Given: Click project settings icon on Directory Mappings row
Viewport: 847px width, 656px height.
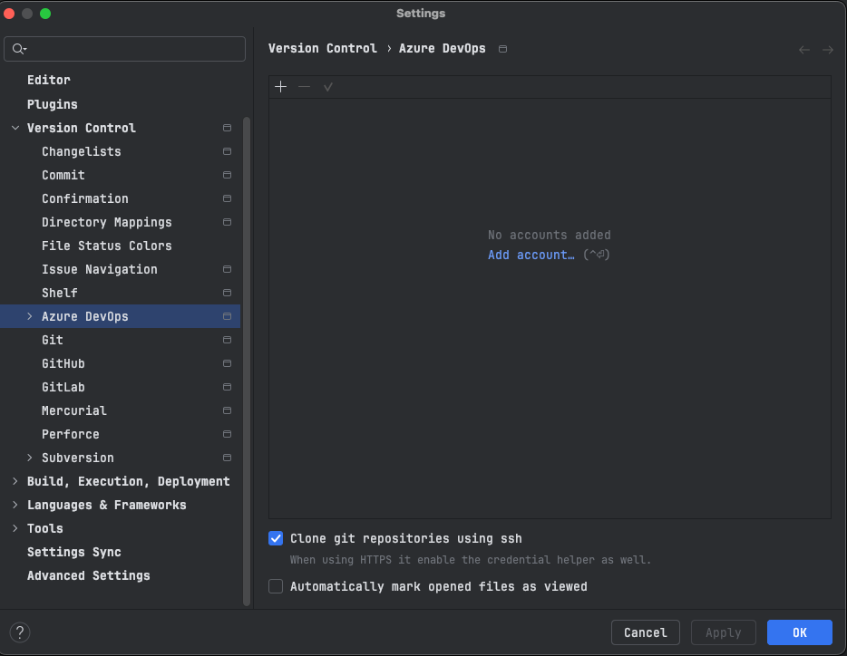Looking at the screenshot, I should (227, 222).
